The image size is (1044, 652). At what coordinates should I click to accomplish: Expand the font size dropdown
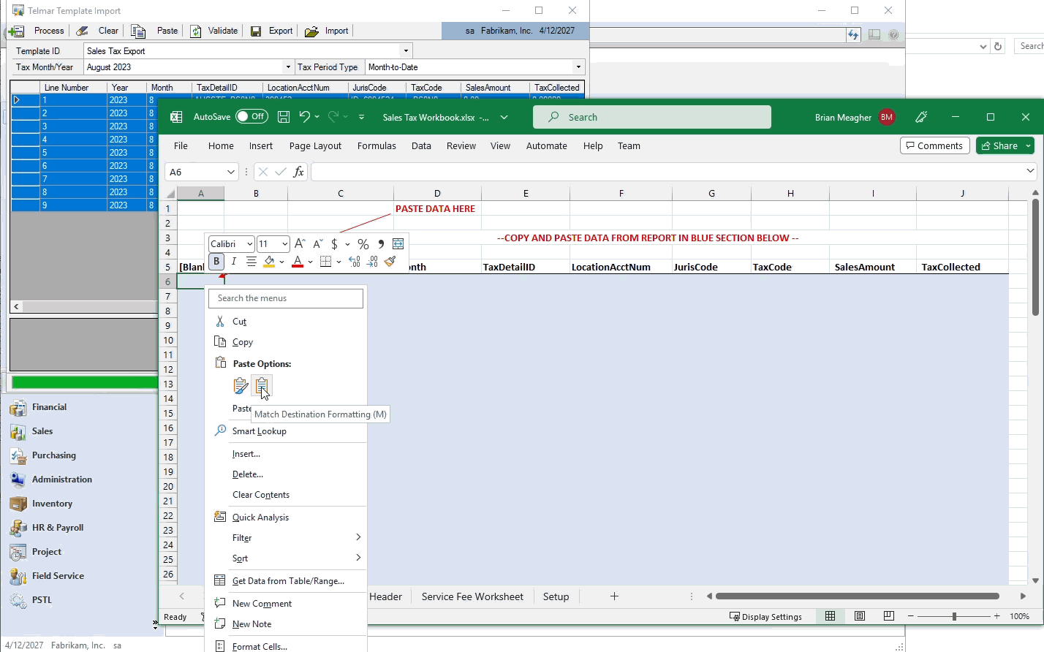(284, 243)
